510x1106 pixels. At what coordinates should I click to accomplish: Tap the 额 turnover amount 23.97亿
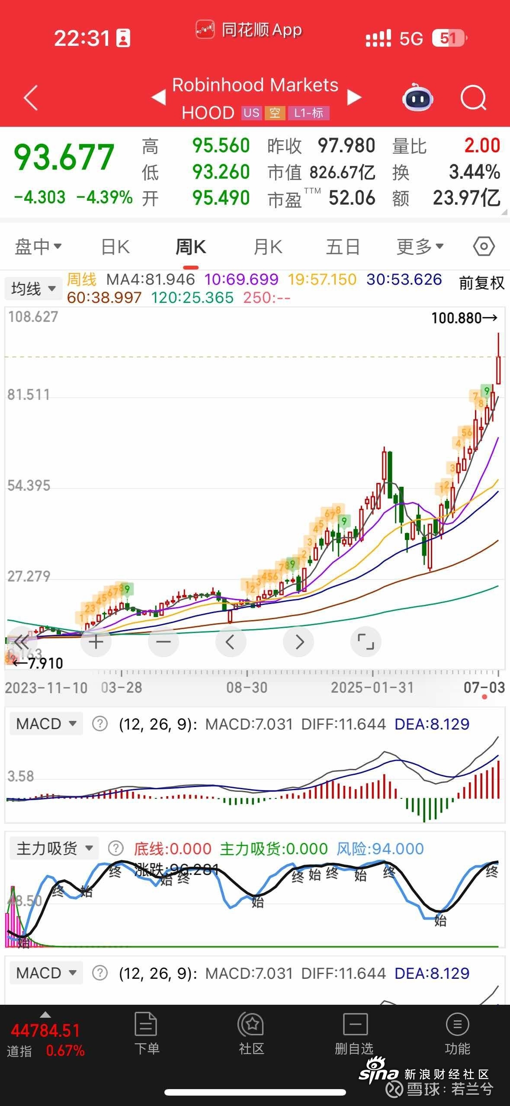tap(467, 198)
